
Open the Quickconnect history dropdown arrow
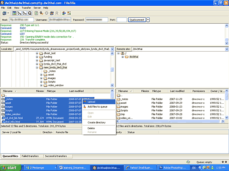(148, 20)
